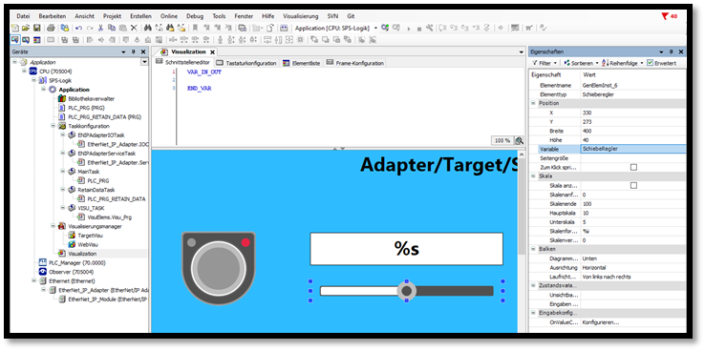Enable the Zum Klick springen checkbox

click(x=633, y=167)
